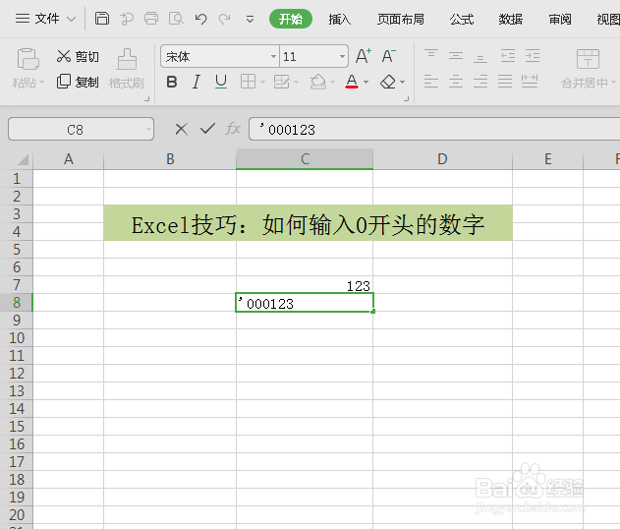Align text to bottom

click(x=480, y=57)
